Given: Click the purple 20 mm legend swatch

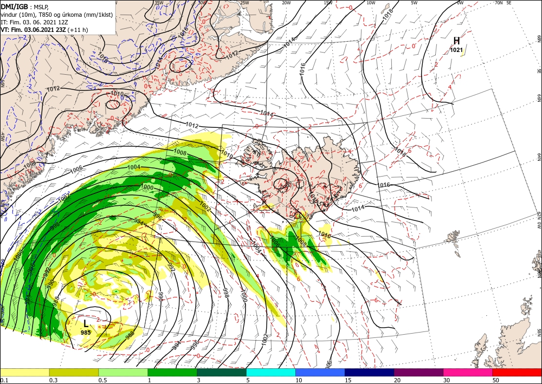Looking at the screenshot, I should (418, 372).
